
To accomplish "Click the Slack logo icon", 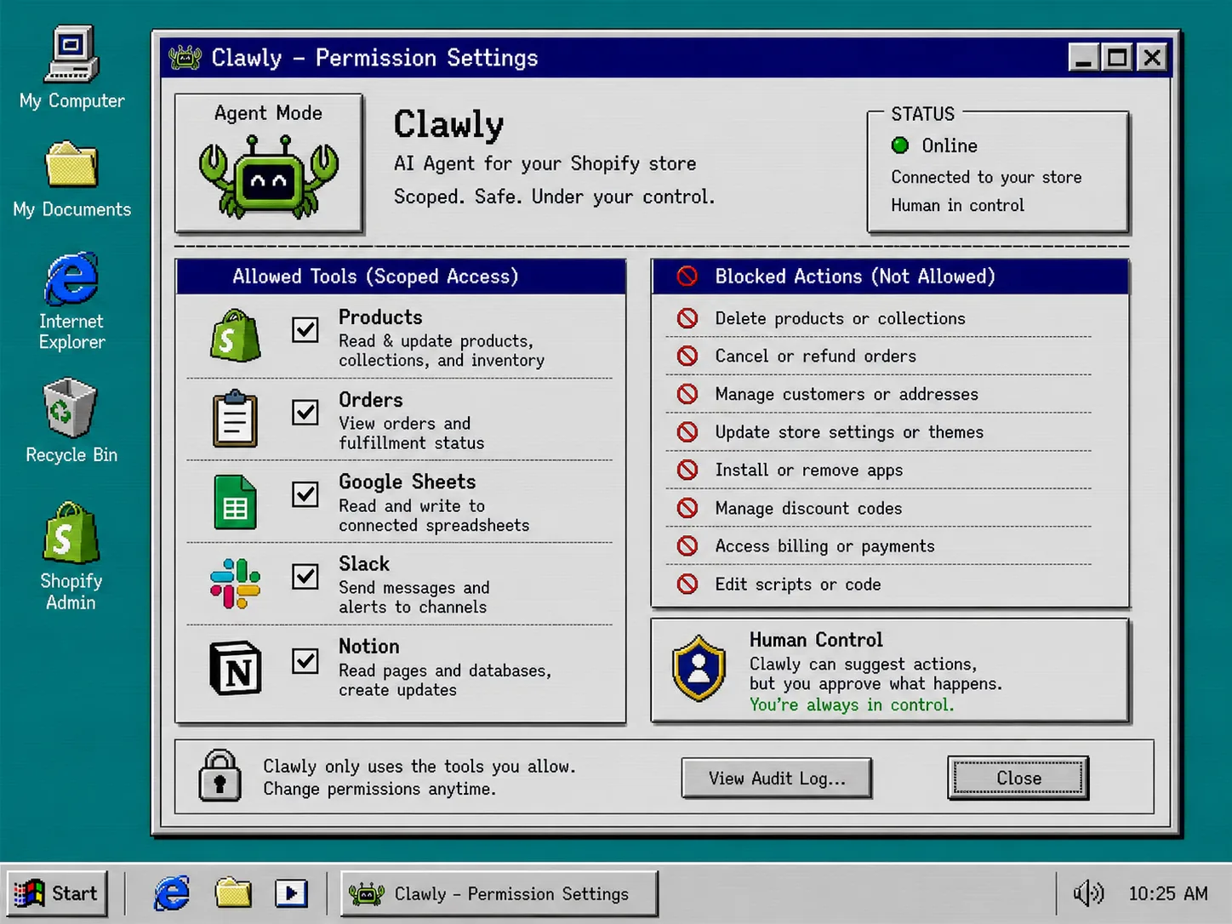I will (236, 584).
